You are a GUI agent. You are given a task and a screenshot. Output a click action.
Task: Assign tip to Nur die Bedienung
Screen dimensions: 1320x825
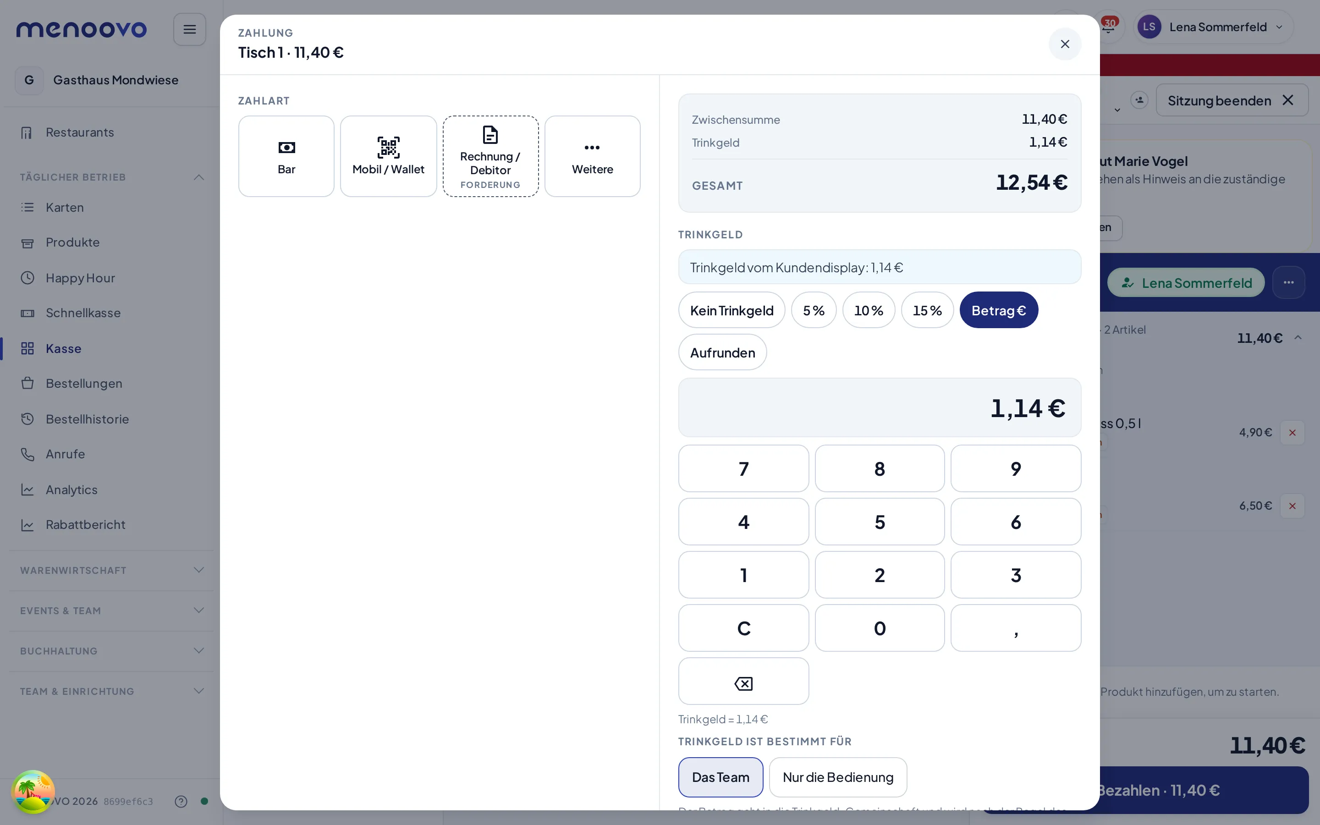838,777
